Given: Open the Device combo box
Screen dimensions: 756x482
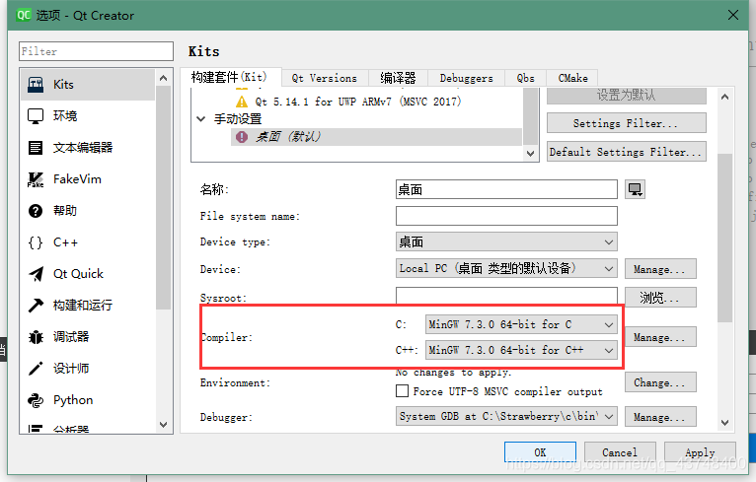Looking at the screenshot, I should (x=506, y=269).
